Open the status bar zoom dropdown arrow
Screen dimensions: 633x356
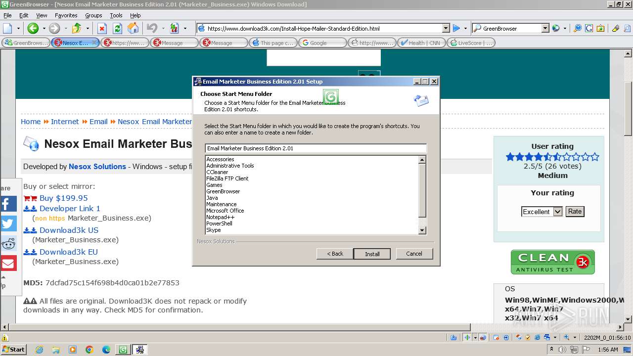(576, 337)
